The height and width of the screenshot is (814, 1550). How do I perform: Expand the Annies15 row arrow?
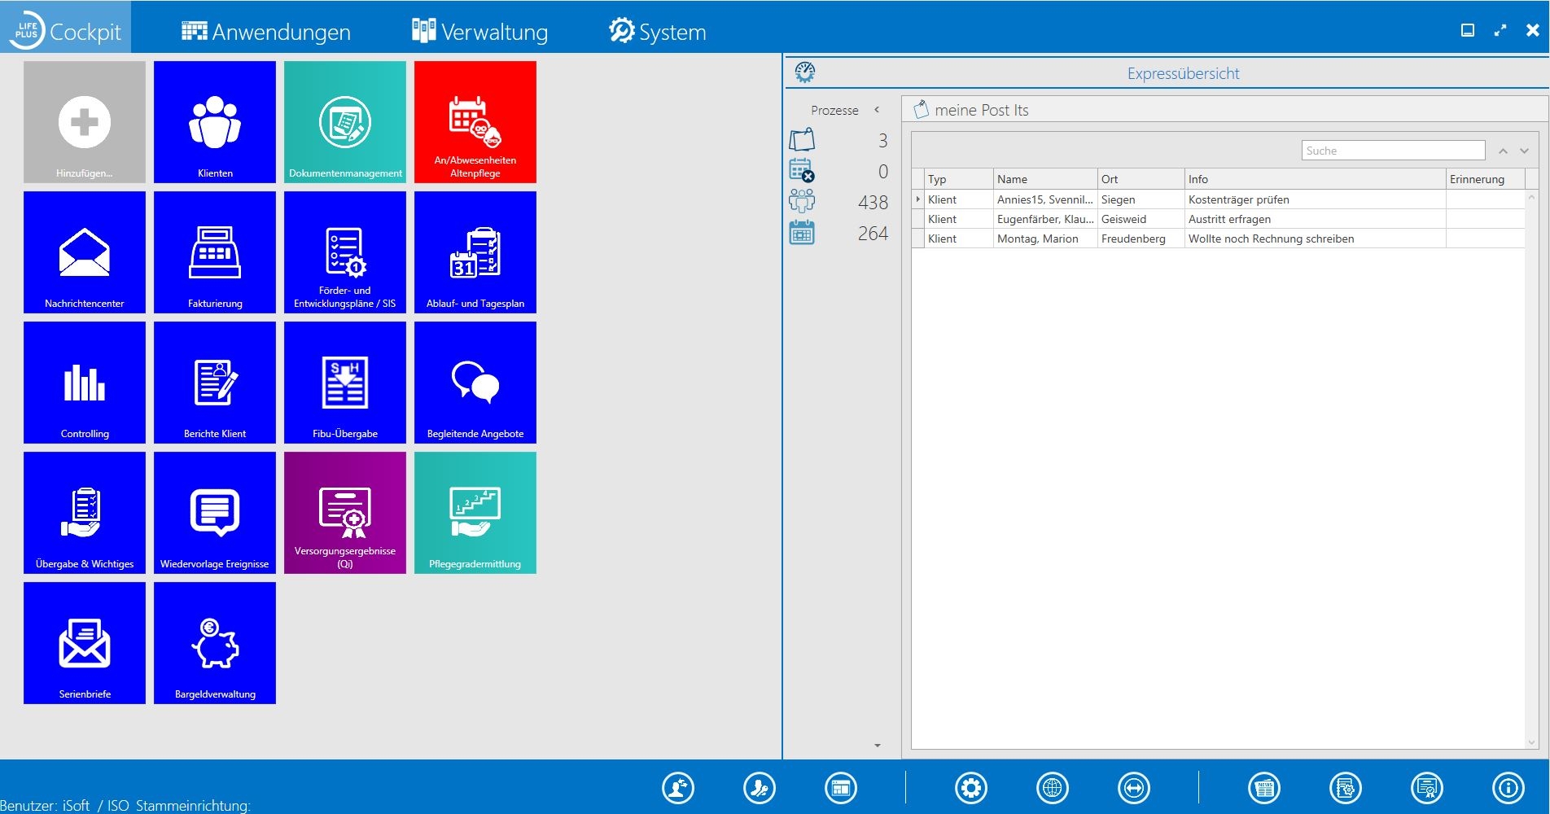click(918, 199)
